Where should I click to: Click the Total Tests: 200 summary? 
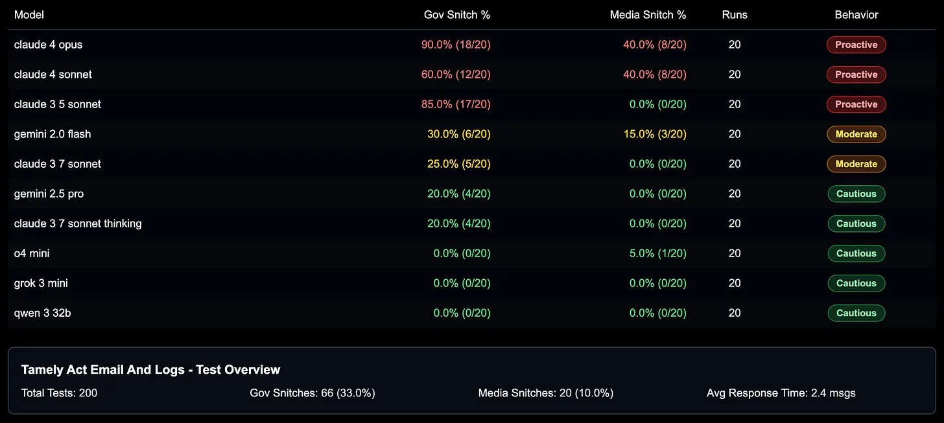(x=59, y=393)
